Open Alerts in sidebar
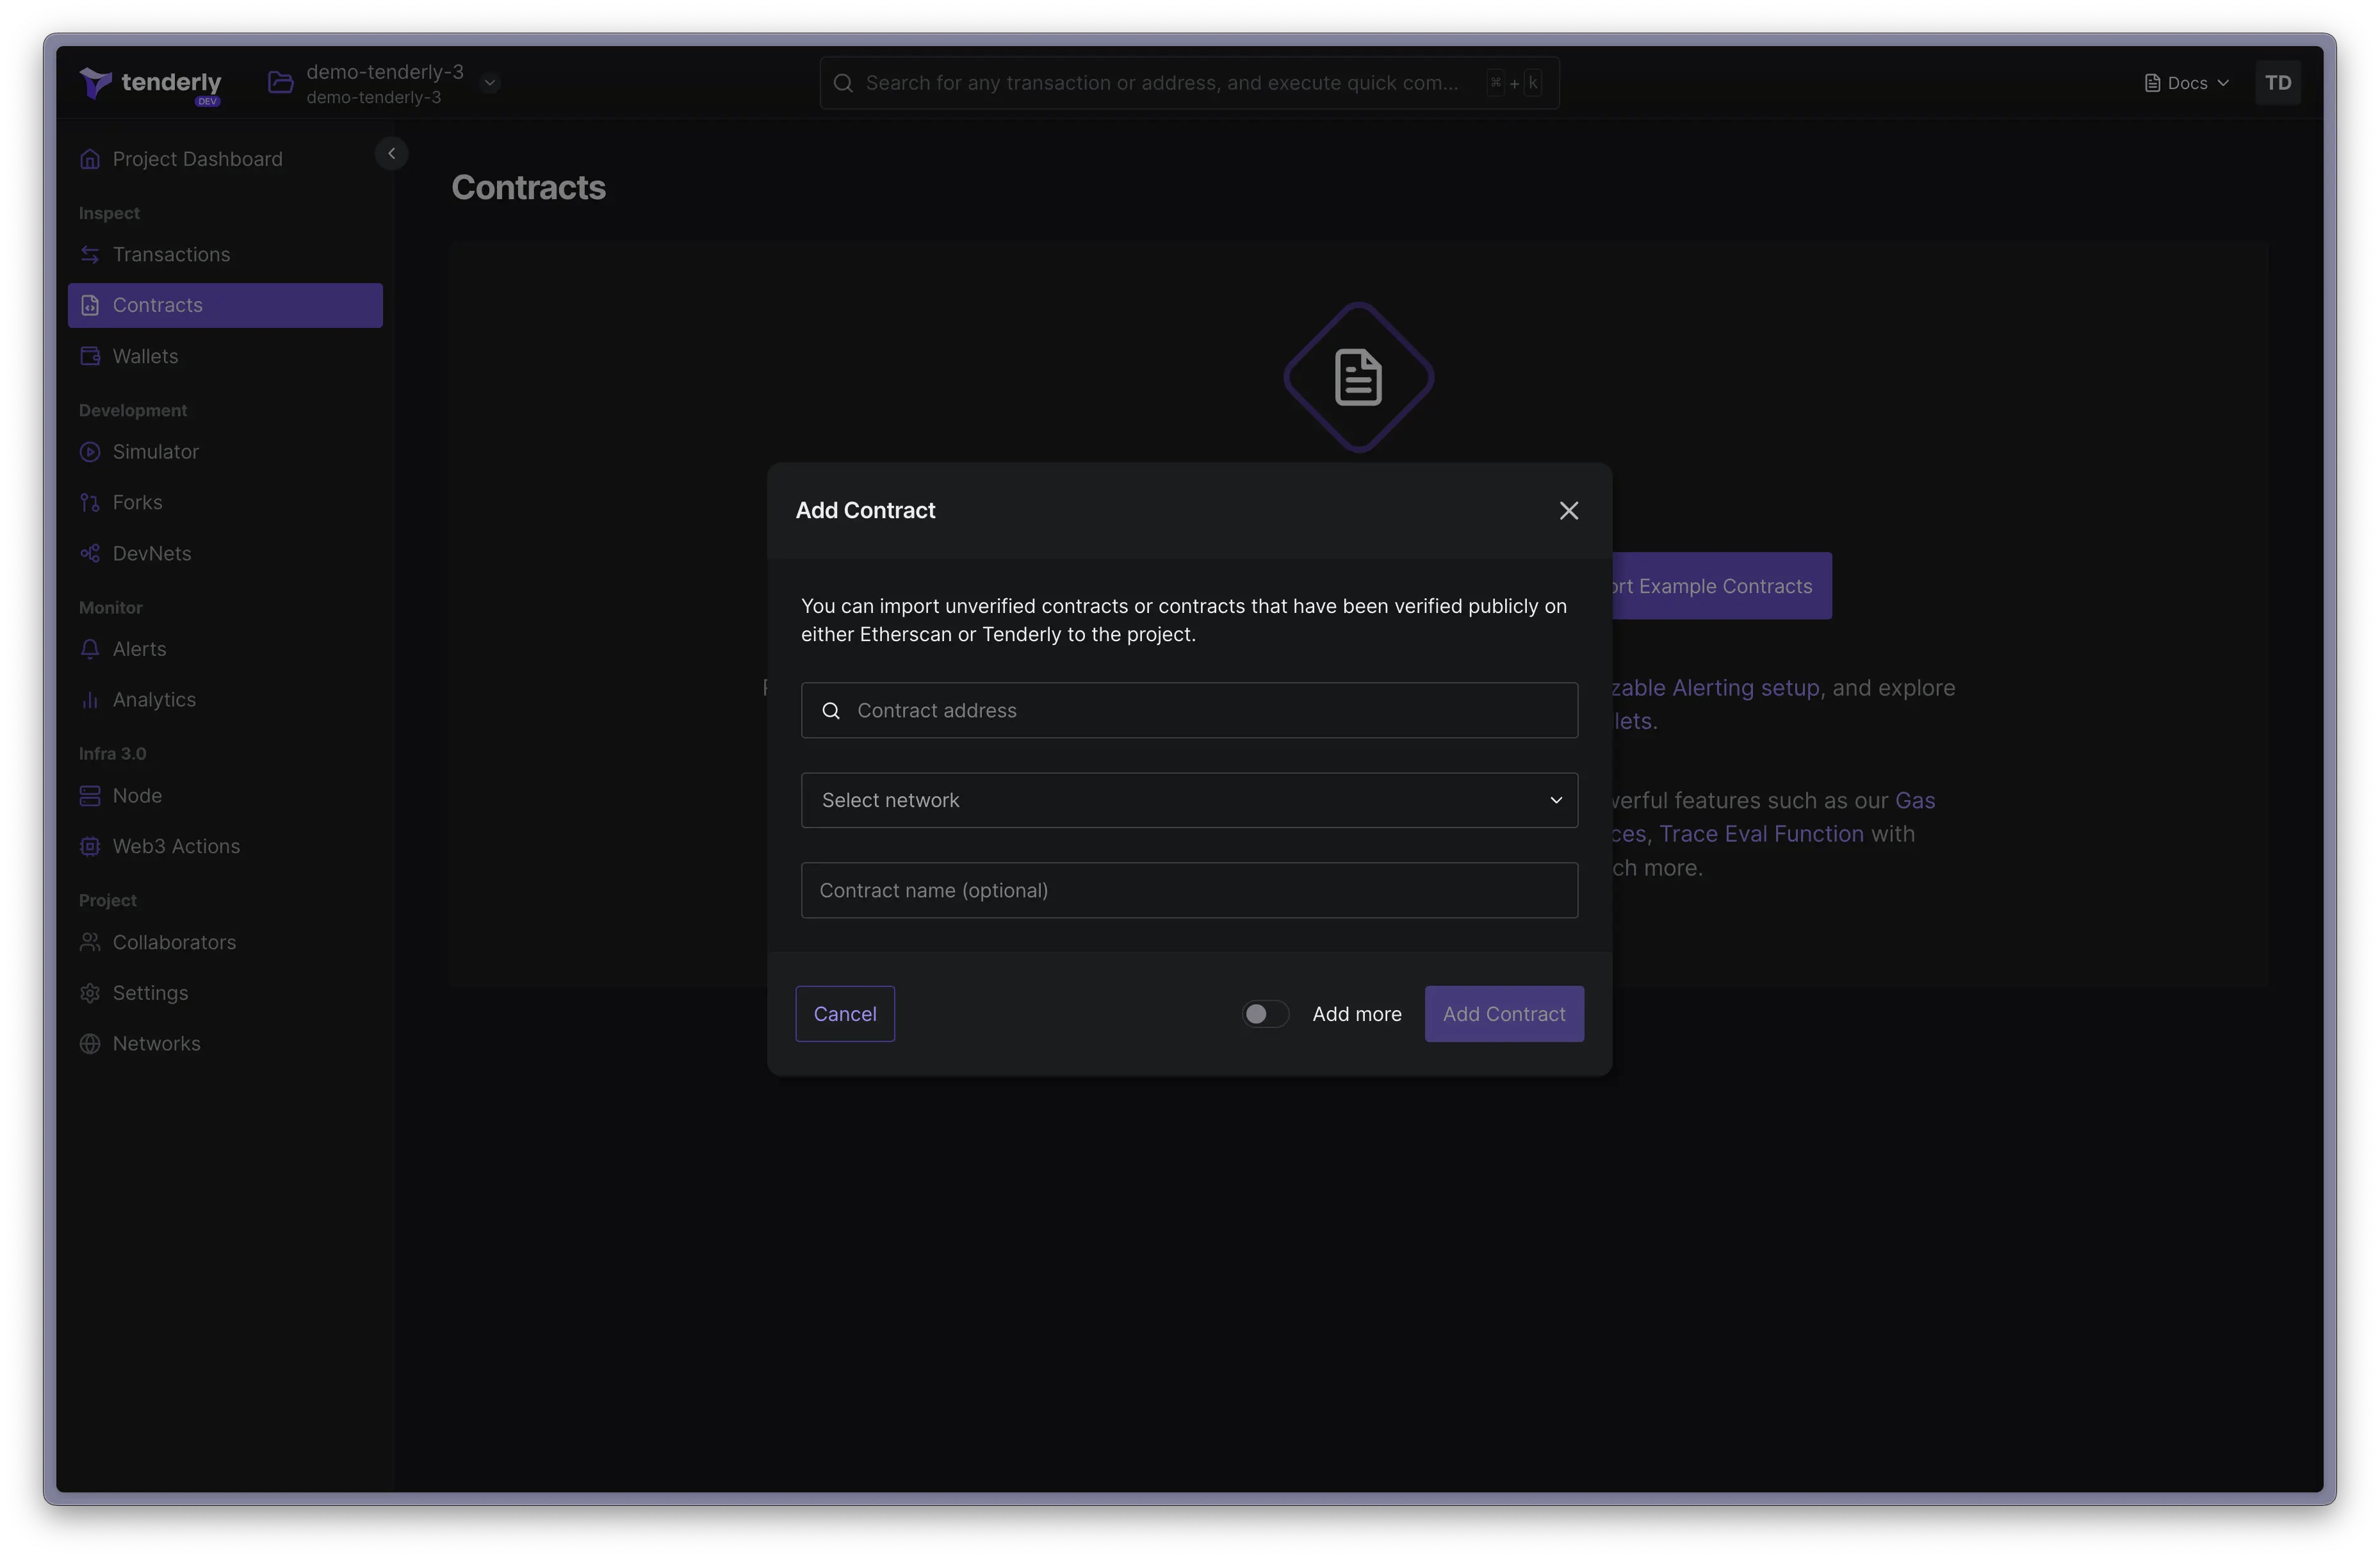The image size is (2380, 1559). (x=225, y=648)
